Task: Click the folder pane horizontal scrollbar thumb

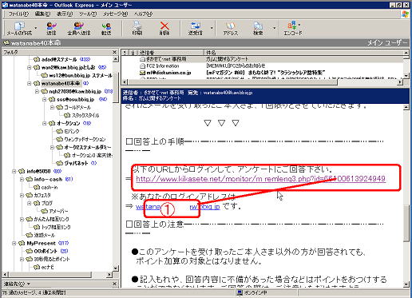Action: click(x=50, y=274)
